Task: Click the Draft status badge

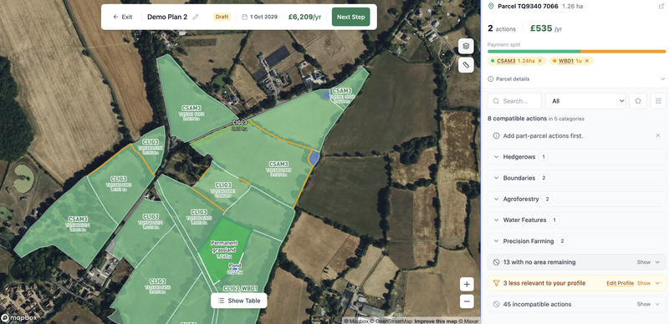Action: (x=222, y=17)
